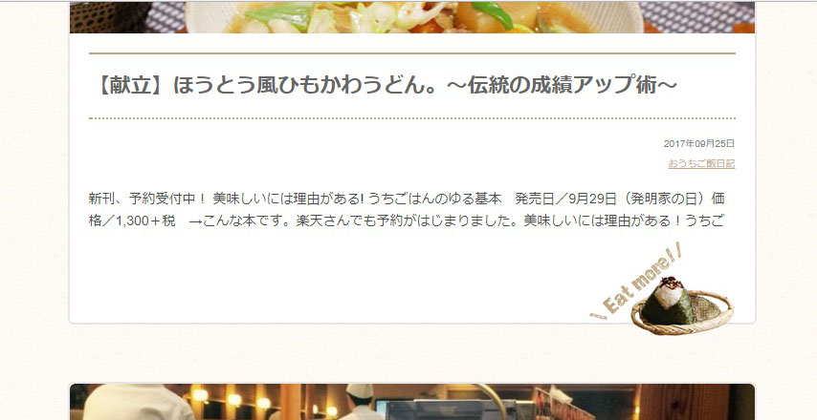
Task: Click the dotted divider under the headline
Action: click(412, 118)
